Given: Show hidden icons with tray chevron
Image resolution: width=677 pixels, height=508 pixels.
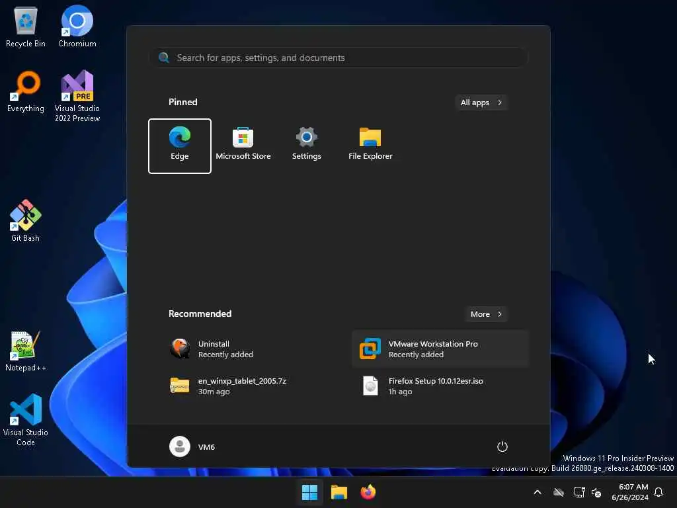Looking at the screenshot, I should pyautogui.click(x=538, y=492).
